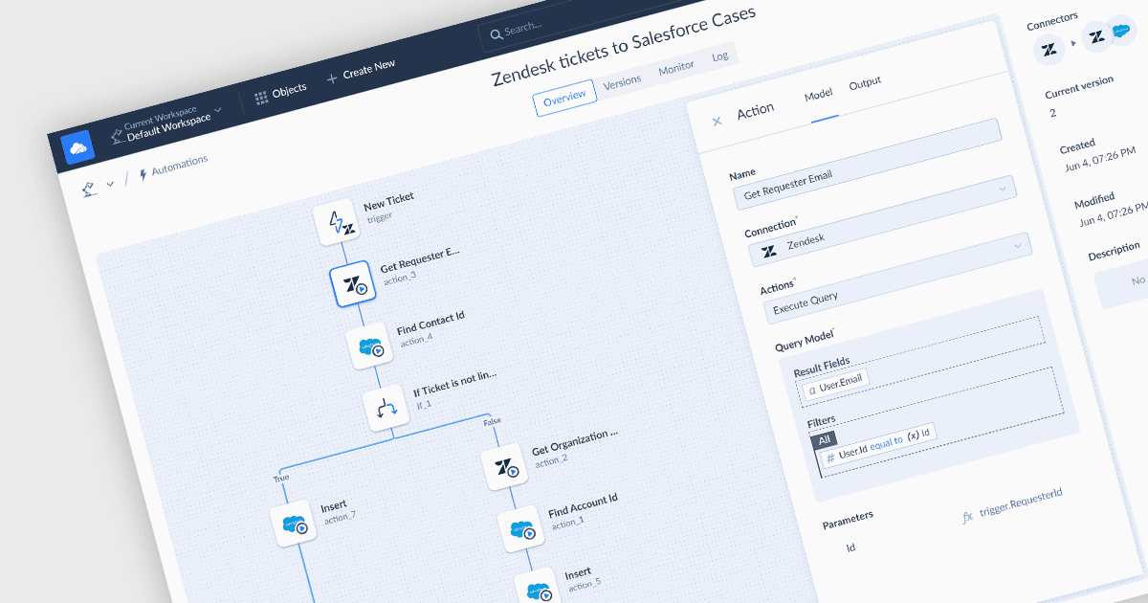
Task: Open the Monitor tab
Action: [x=675, y=69]
